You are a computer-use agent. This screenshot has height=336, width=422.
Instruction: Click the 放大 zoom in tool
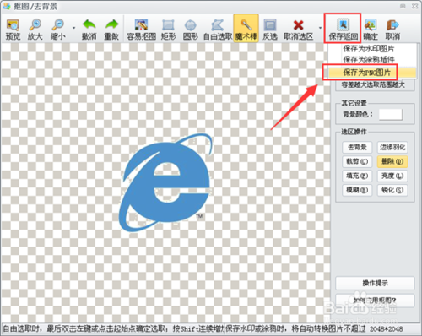35,30
